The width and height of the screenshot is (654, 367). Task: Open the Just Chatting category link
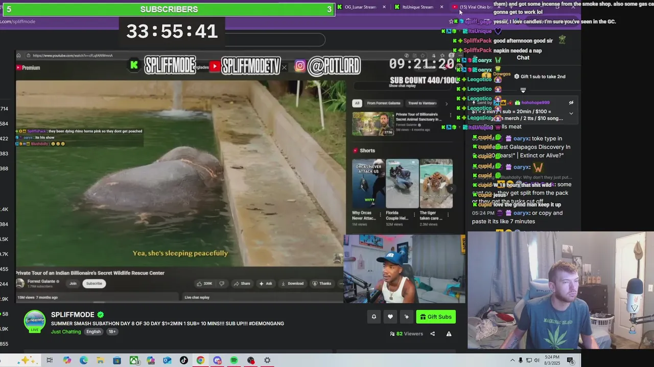66,332
